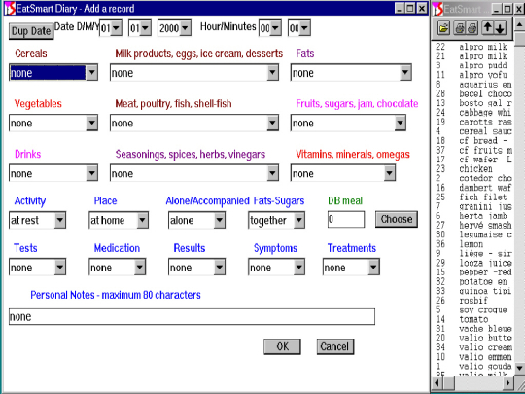Select the lemon list row
This screenshot has width=525, height=394.
coord(472,244)
